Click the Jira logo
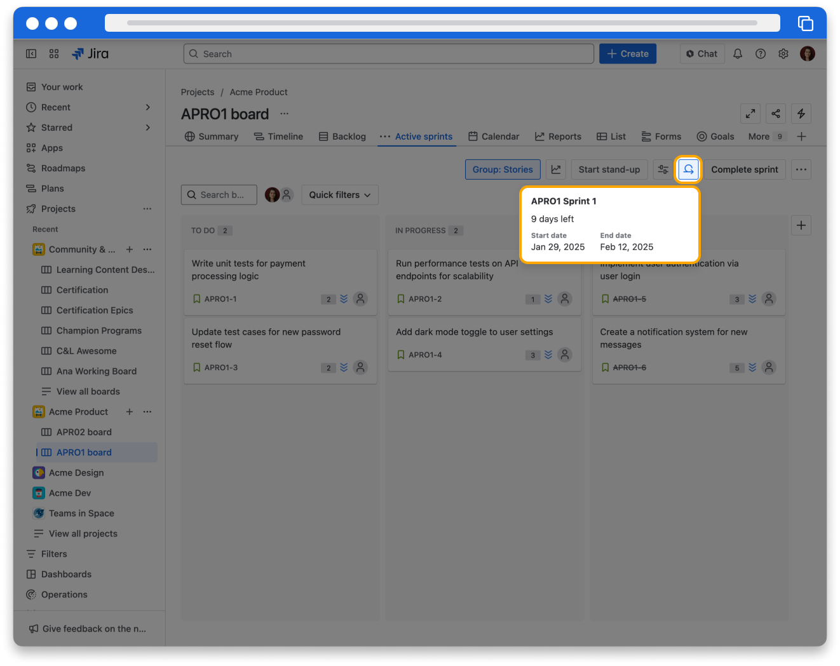Screen dimensions: 840x666 tap(90, 54)
